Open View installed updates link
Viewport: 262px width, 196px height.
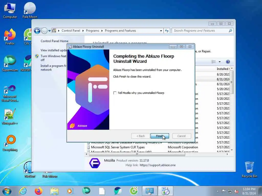(54, 50)
